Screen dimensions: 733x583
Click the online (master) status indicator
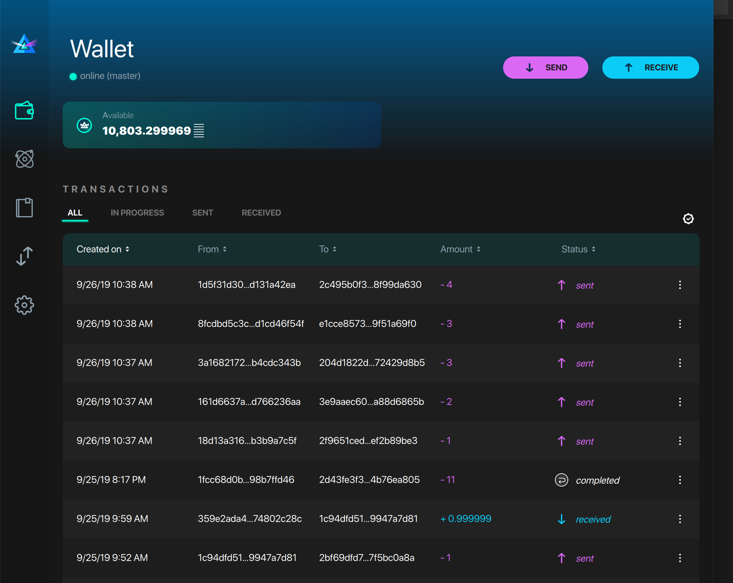(105, 76)
